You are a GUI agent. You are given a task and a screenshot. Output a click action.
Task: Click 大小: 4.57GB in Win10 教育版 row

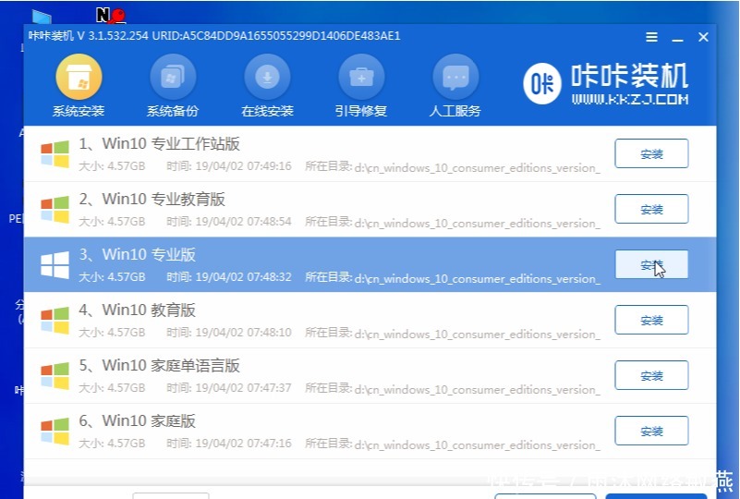[112, 333]
